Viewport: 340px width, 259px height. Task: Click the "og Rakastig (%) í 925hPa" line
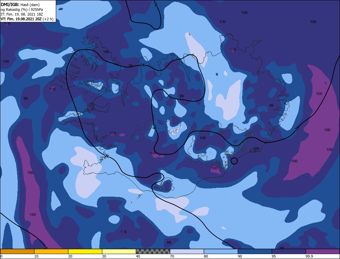pyautogui.click(x=22, y=9)
